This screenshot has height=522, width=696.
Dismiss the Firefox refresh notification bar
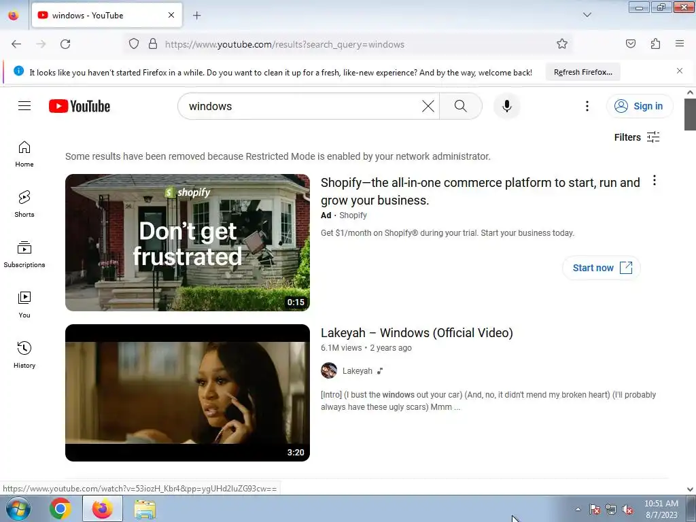click(x=680, y=71)
